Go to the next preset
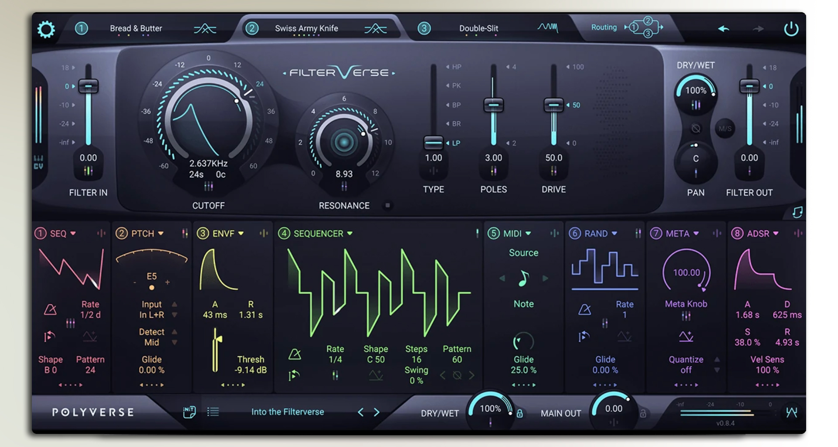Image resolution: width=838 pixels, height=447 pixels. (x=377, y=412)
